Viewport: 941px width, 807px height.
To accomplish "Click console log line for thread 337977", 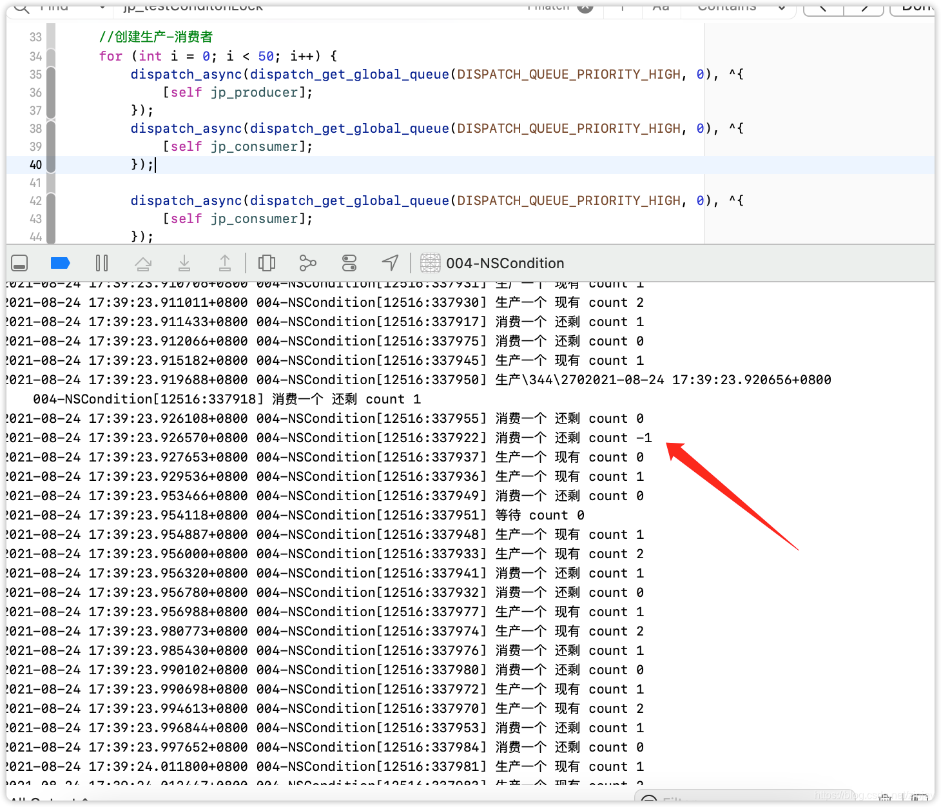I will pyautogui.click(x=325, y=612).
